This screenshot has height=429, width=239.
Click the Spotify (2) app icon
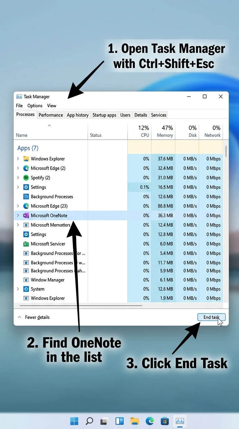coord(26,178)
